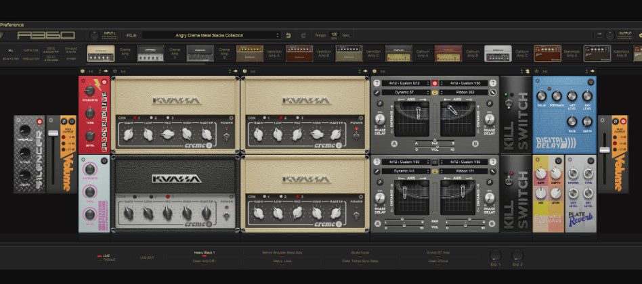The width and height of the screenshot is (642, 284).
Task: Select Clean Amp DRY preset slot
Action: coord(204,261)
